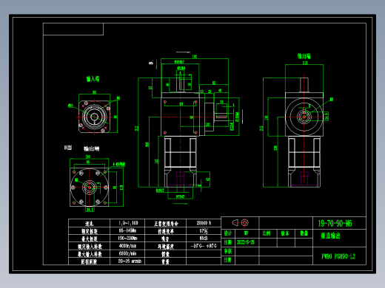Click the 速比 row label

coord(90,224)
